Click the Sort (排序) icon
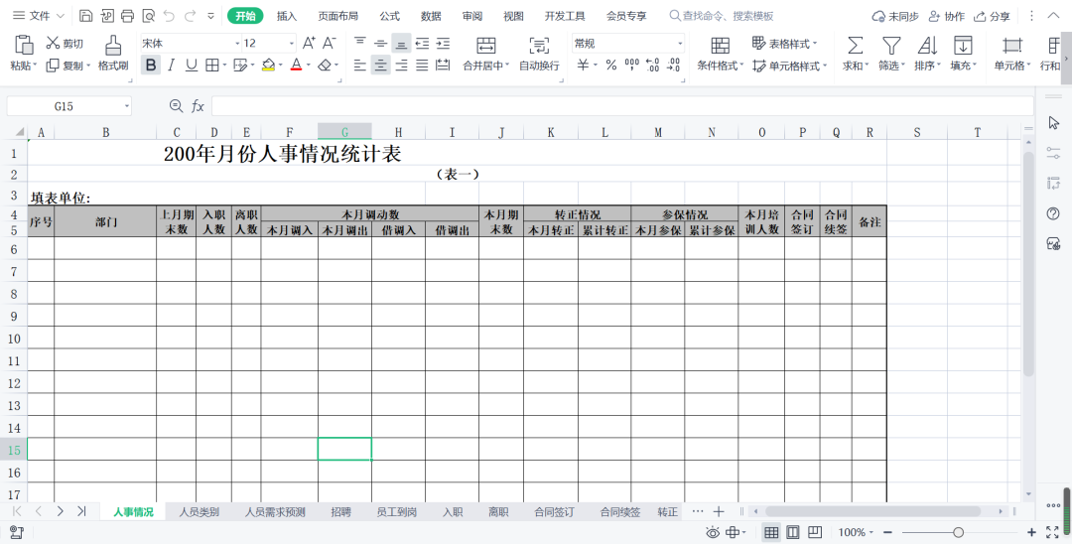The width and height of the screenshot is (1072, 544). pos(927,45)
